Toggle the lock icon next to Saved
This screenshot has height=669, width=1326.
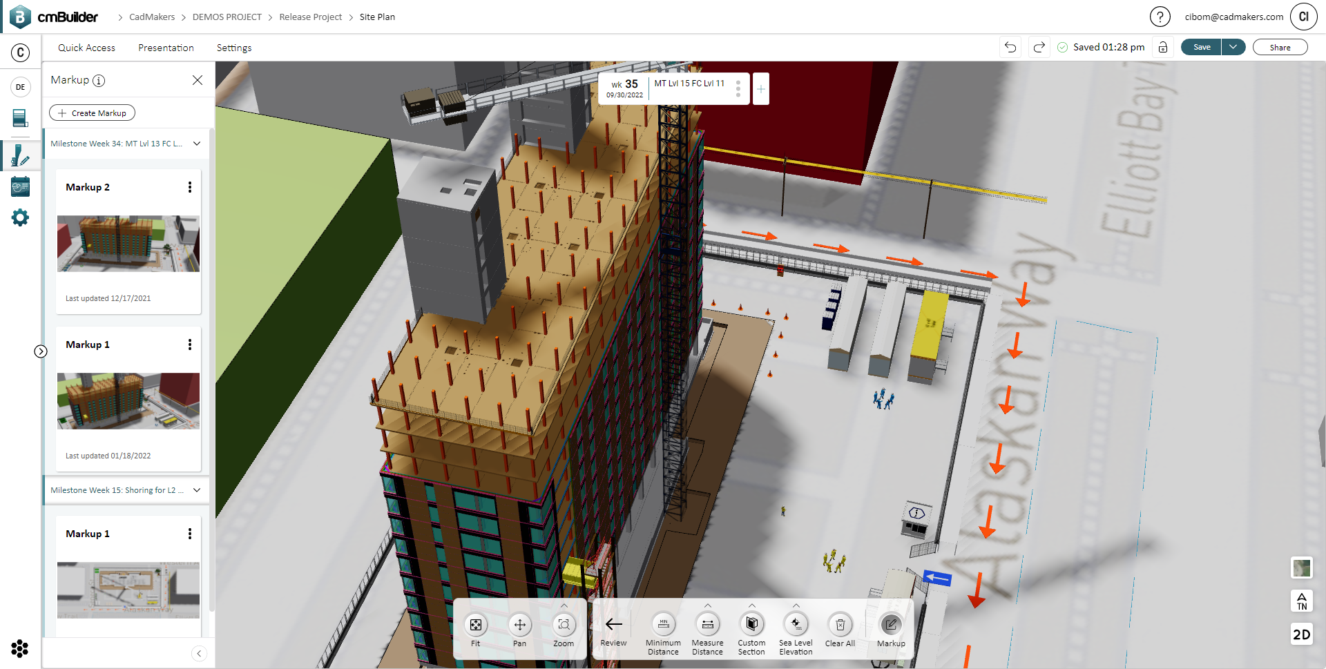[x=1163, y=47]
